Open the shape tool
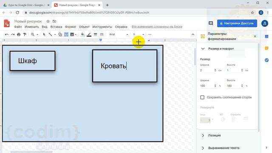The width and height of the screenshot is (272, 153). (x=60, y=34)
